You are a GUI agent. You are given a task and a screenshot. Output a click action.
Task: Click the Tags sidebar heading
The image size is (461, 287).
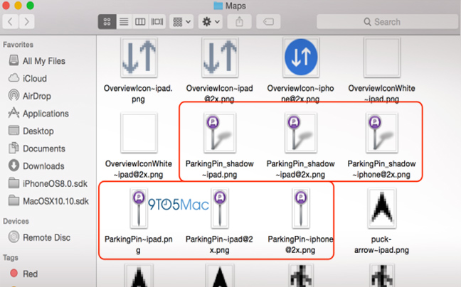click(x=11, y=258)
